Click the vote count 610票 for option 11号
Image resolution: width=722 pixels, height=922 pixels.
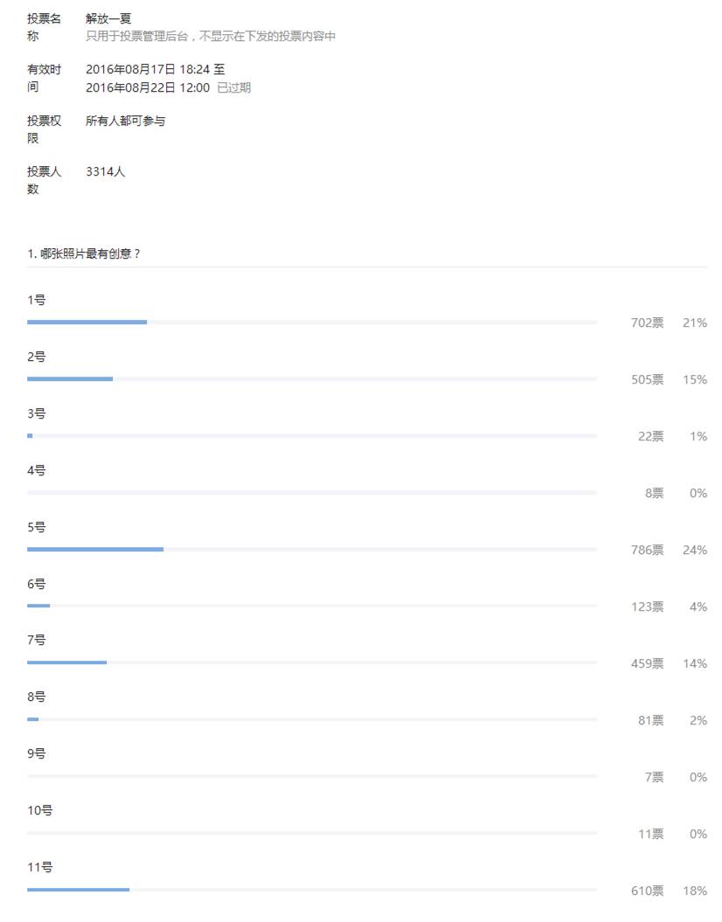[x=647, y=891]
